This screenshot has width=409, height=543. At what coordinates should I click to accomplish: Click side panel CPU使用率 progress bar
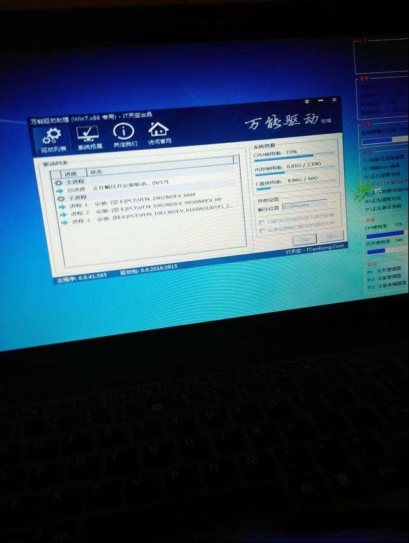(386, 235)
